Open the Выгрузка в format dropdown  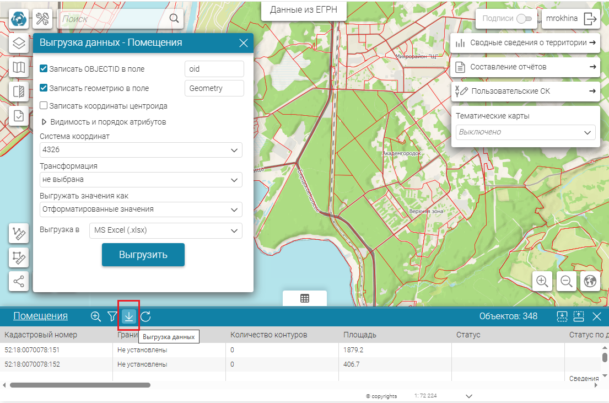click(165, 230)
